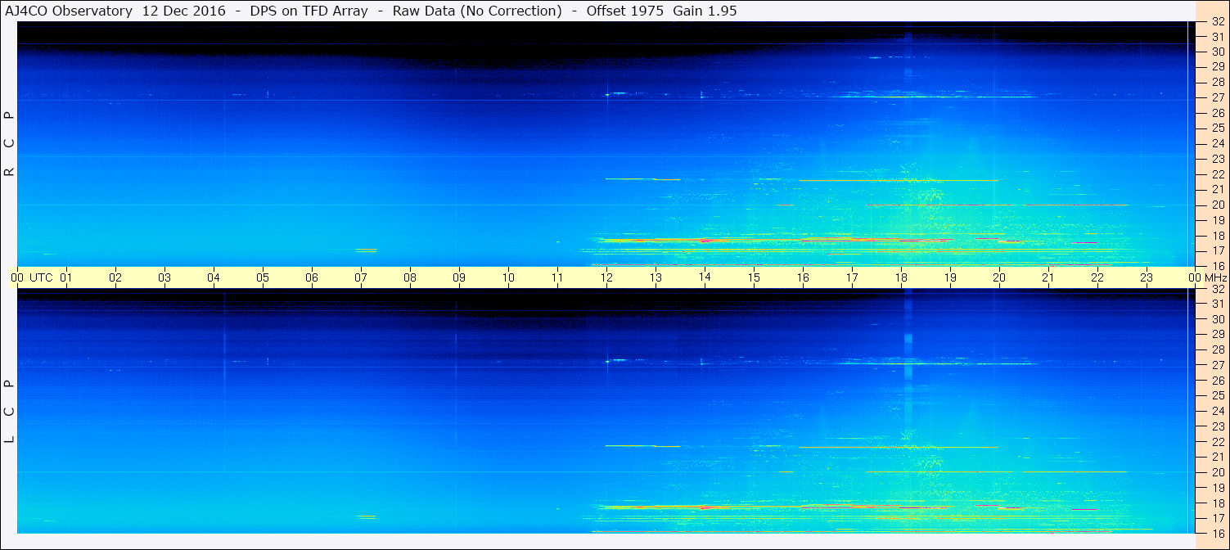Click the 02 hour tick on time axis
1230x550 pixels.
coord(115,277)
